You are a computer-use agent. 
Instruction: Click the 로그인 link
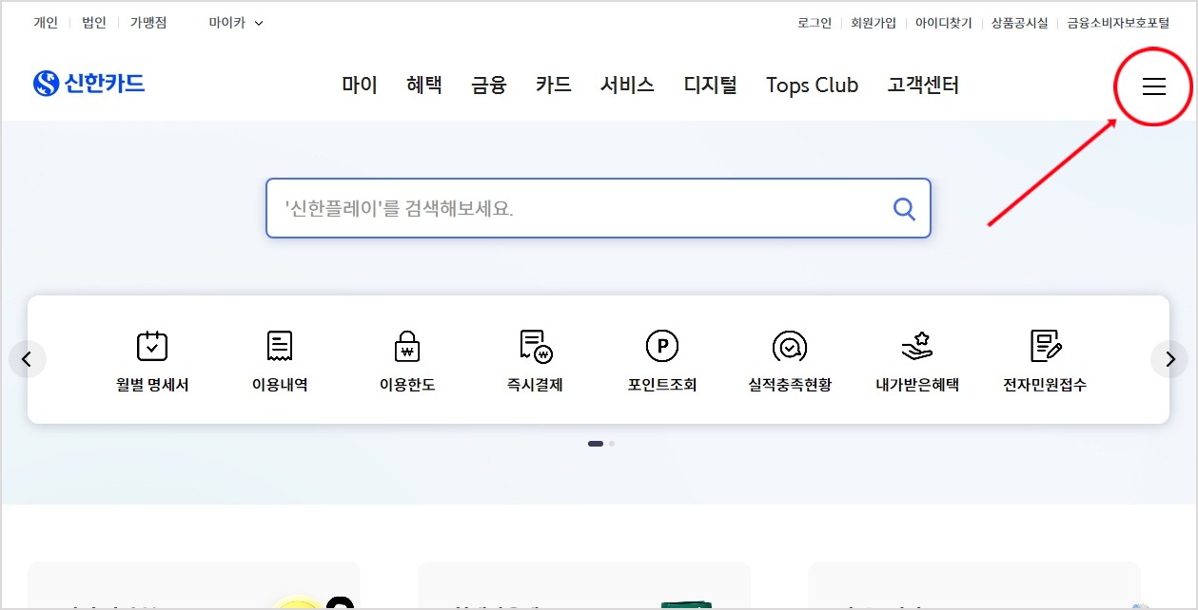coord(815,23)
